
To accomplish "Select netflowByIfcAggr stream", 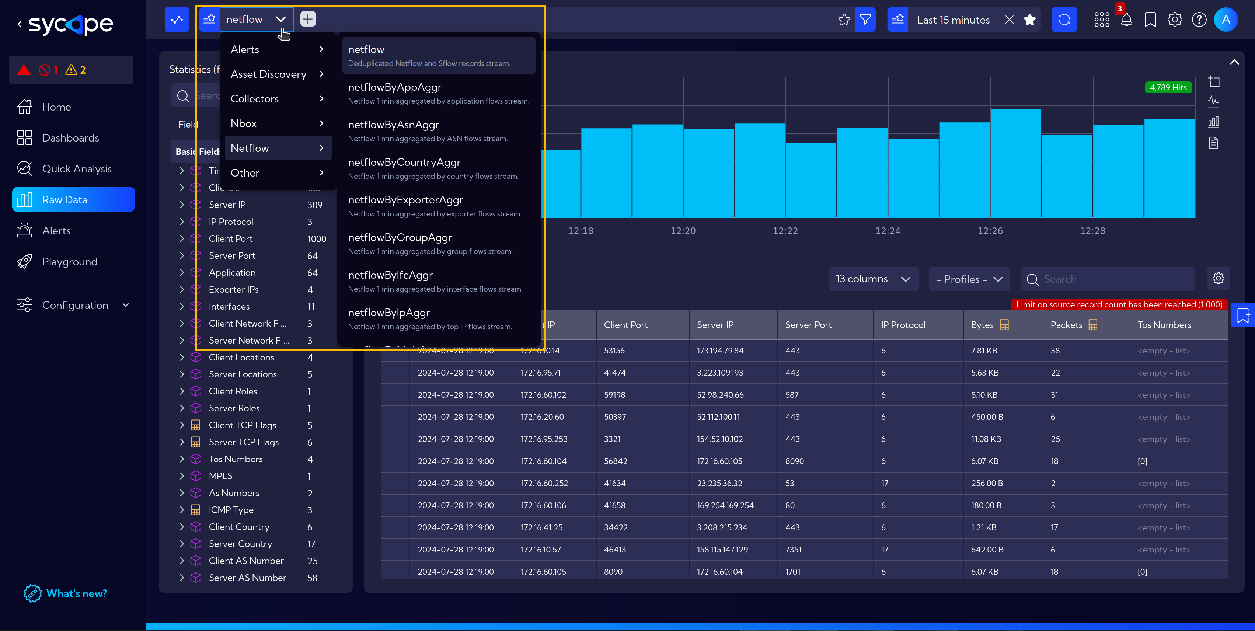I will tap(439, 280).
